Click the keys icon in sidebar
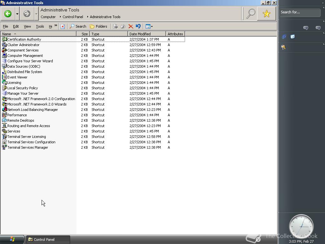This screenshot has height=244, width=325. tap(283, 47)
